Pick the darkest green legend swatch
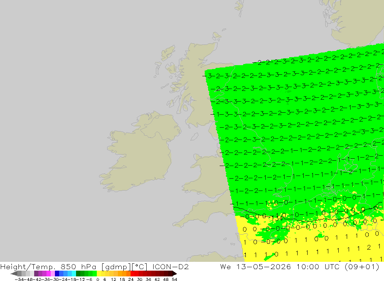The image size is (384, 281). pos(78,274)
